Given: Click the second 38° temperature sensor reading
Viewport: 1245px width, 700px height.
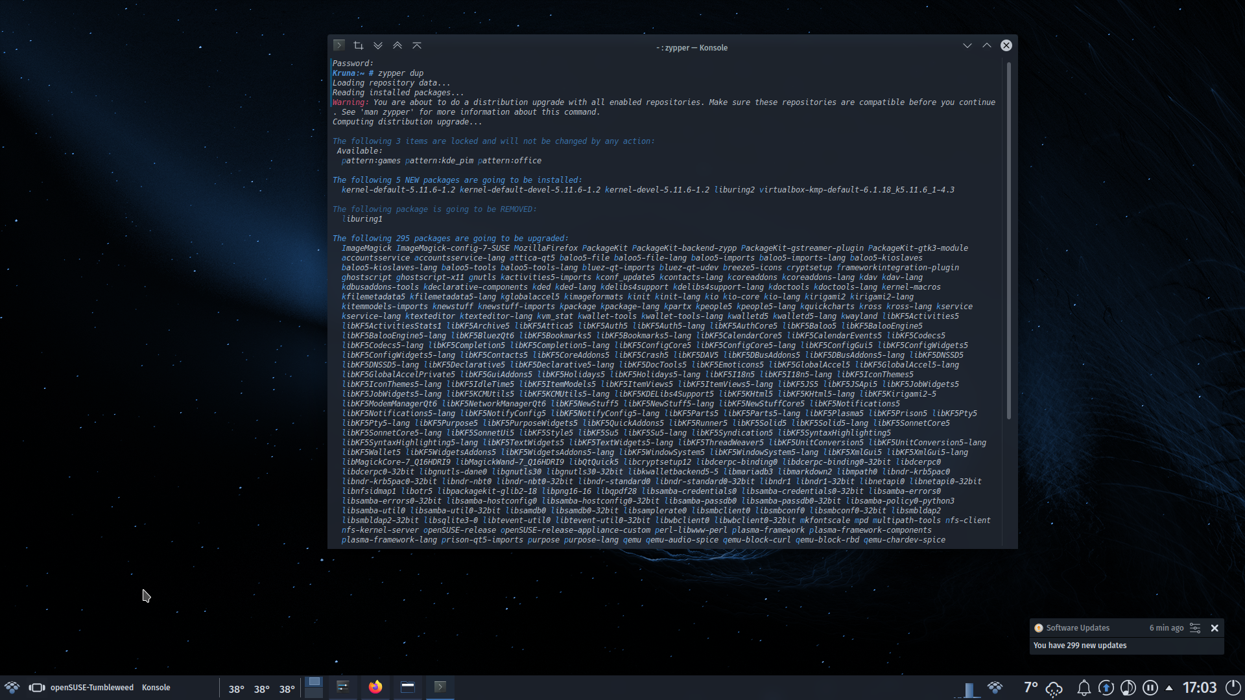Looking at the screenshot, I should (x=262, y=689).
